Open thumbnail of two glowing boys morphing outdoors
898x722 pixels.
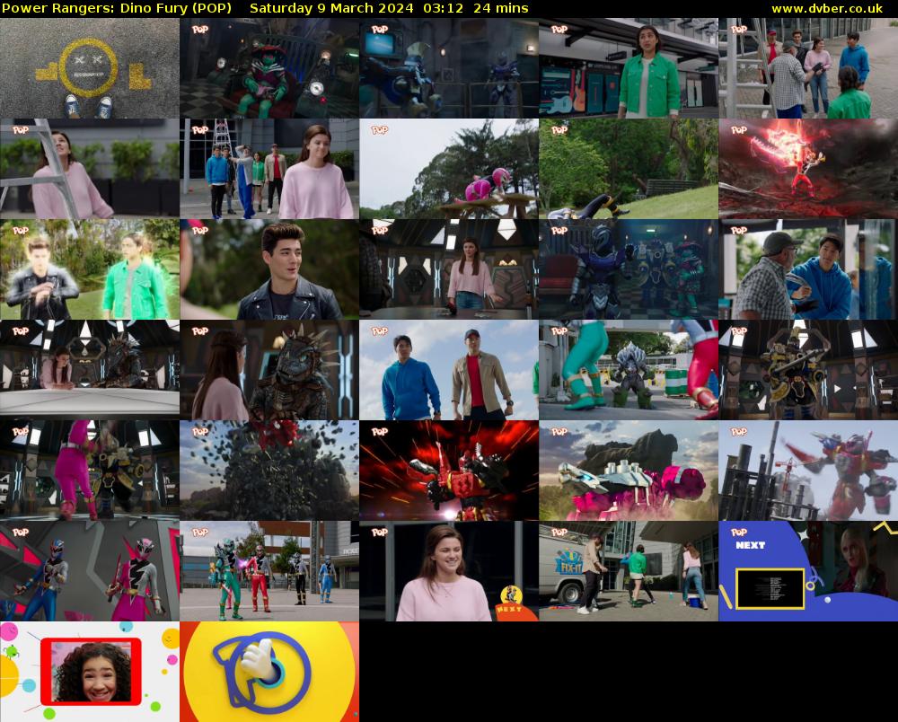click(89, 269)
